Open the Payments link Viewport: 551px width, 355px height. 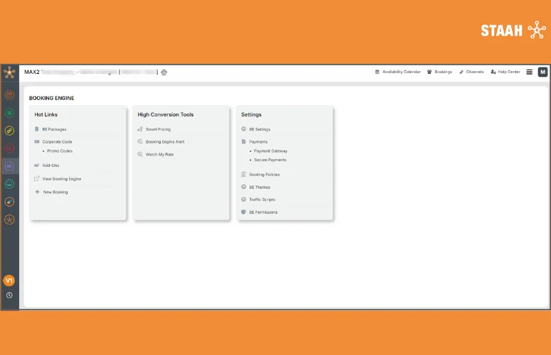tap(258, 142)
